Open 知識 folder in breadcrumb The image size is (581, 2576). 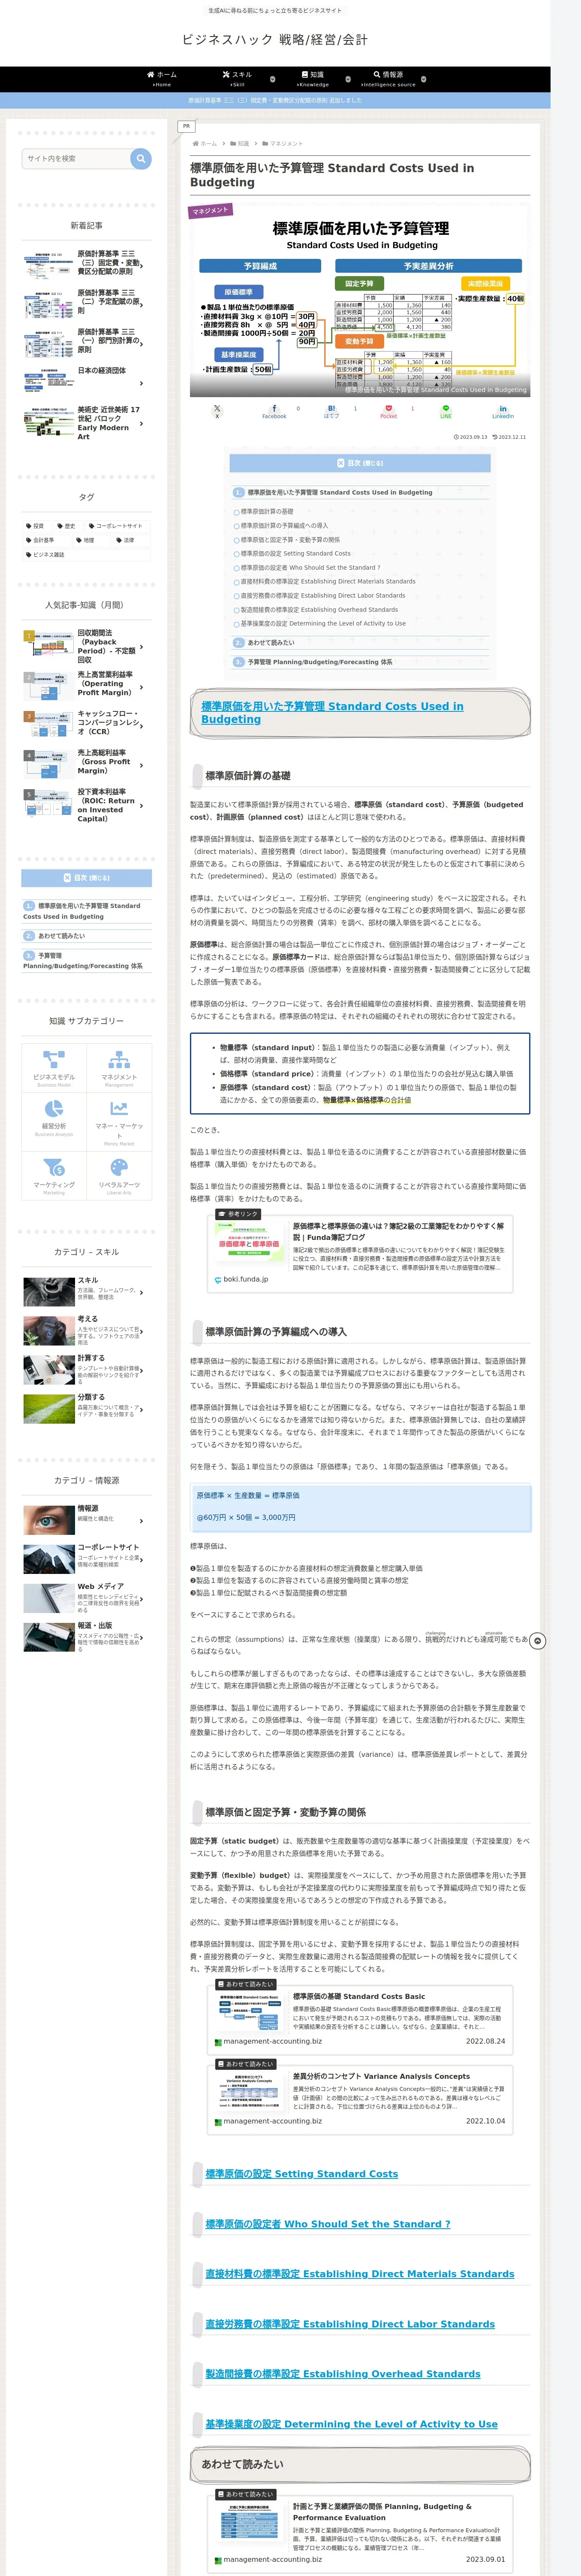point(241,144)
